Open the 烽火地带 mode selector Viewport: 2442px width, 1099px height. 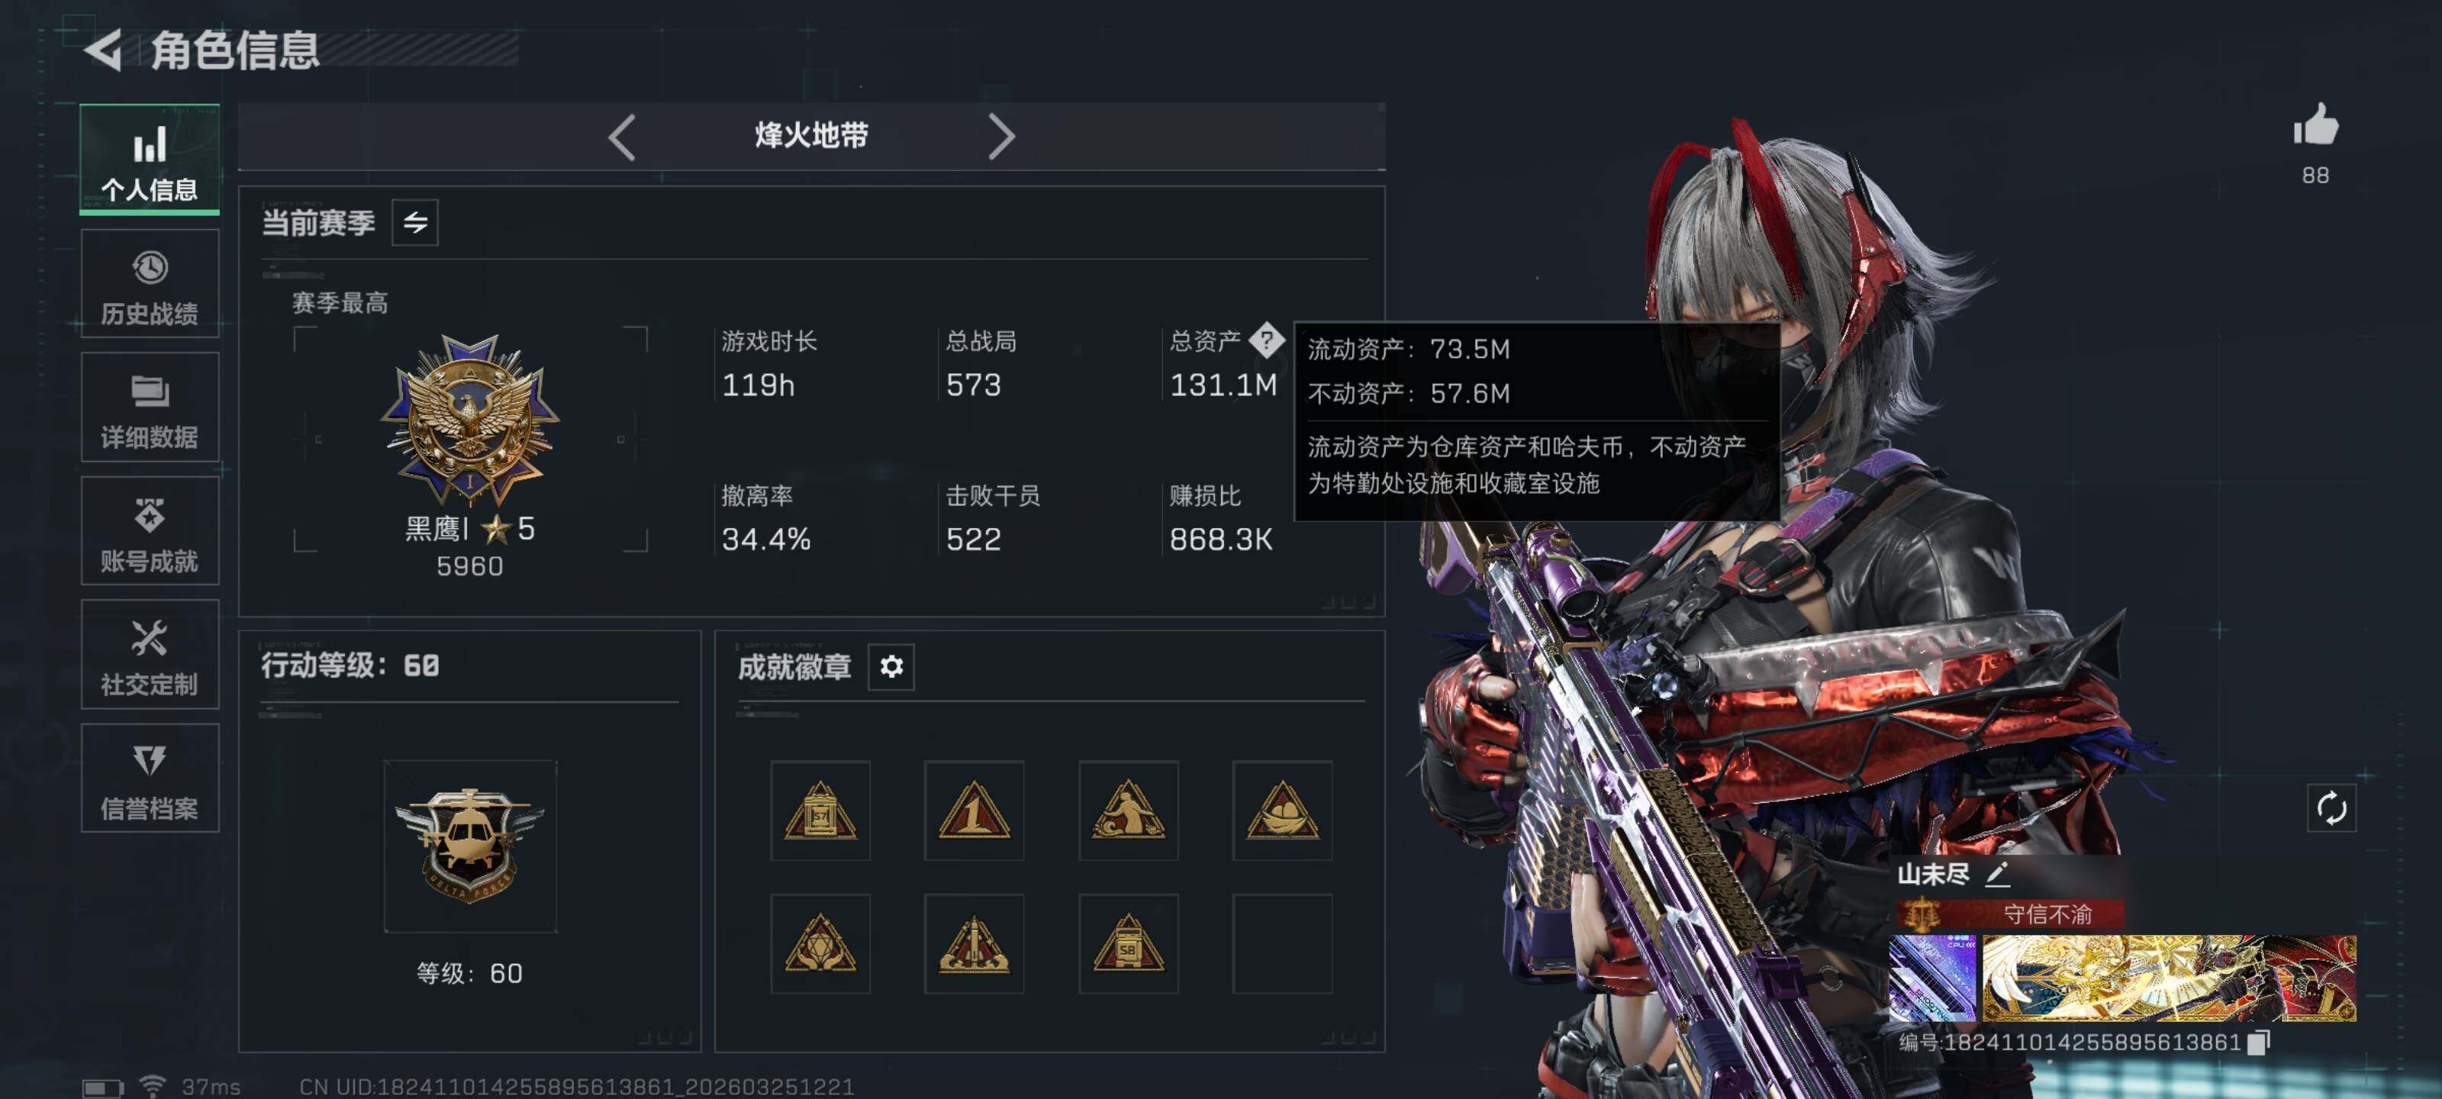pos(811,137)
